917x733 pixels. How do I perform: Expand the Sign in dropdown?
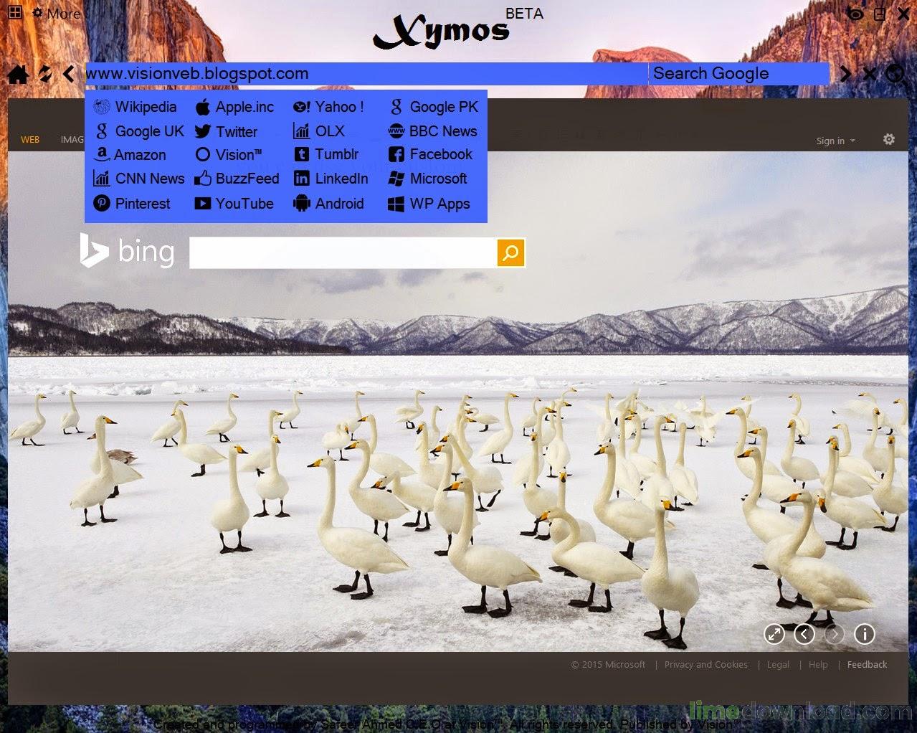tap(835, 141)
